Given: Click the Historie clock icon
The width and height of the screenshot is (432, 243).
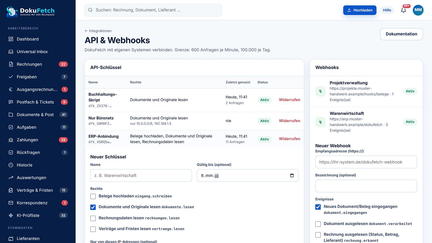Looking at the screenshot, I should [x=11, y=165].
